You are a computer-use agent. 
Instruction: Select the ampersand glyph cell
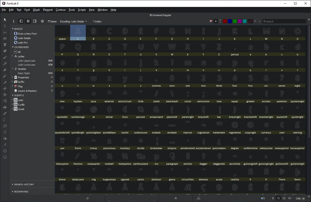(x=156, y=111)
